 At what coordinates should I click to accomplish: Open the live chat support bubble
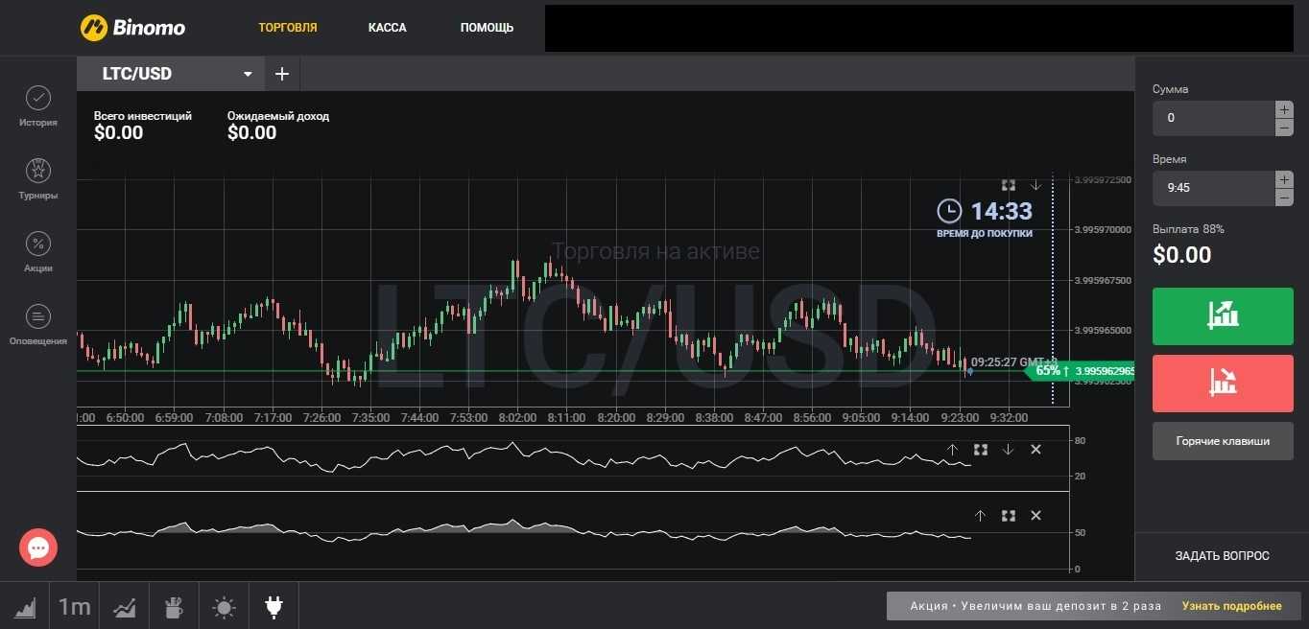[38, 547]
